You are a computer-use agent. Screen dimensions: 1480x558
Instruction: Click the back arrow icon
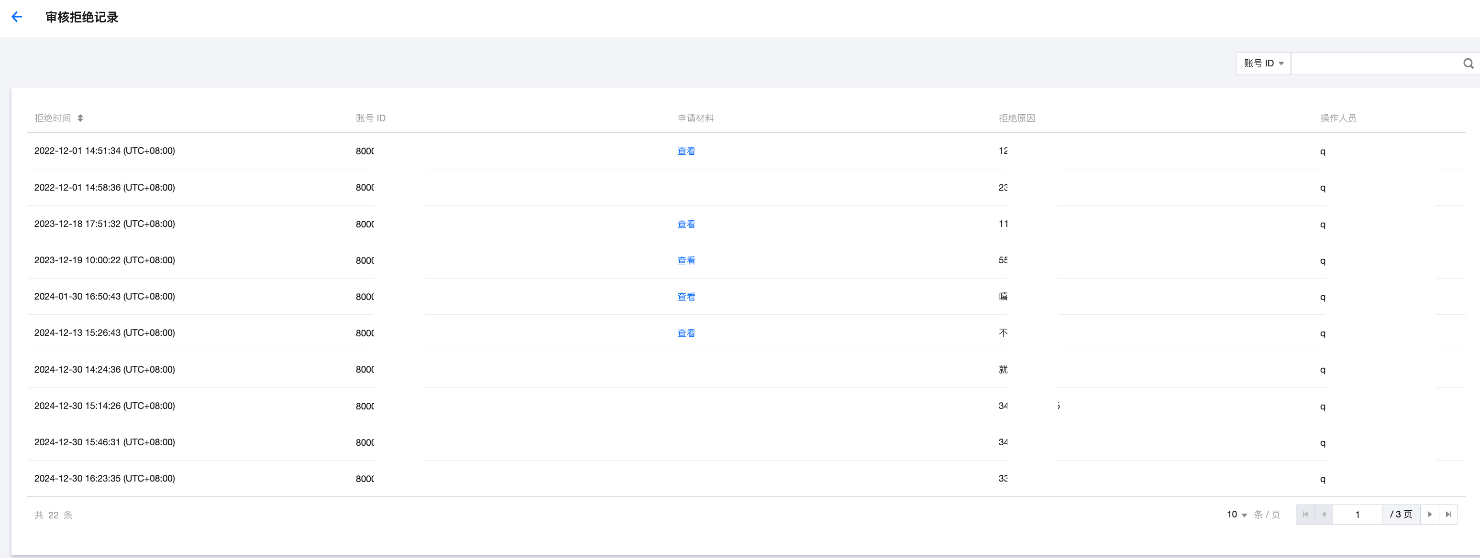[17, 17]
